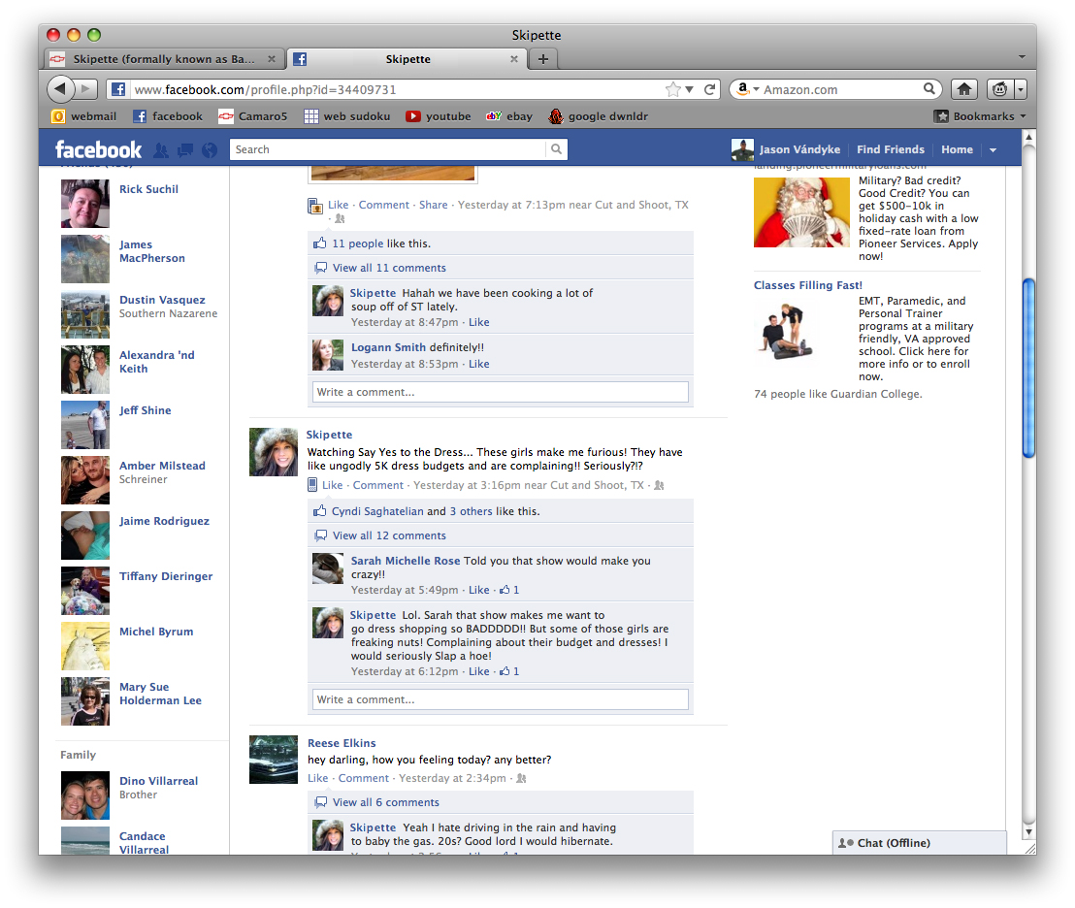Screen dimensions: 1075x908
Task: Like Logann Smith's comment
Action: click(x=479, y=364)
